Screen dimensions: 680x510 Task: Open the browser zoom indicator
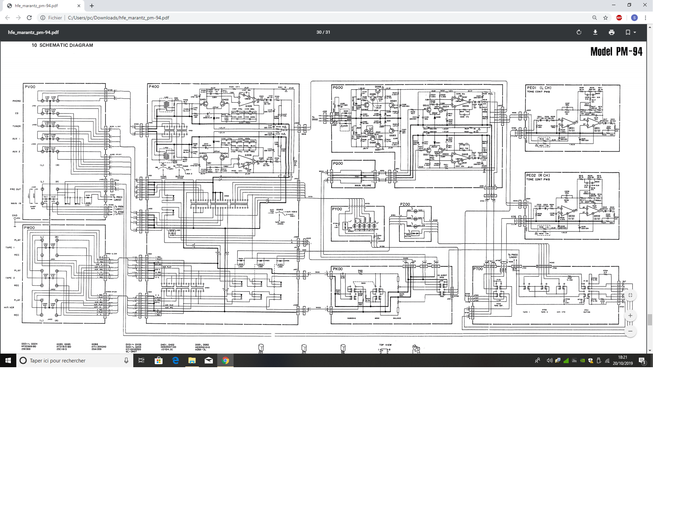[594, 18]
